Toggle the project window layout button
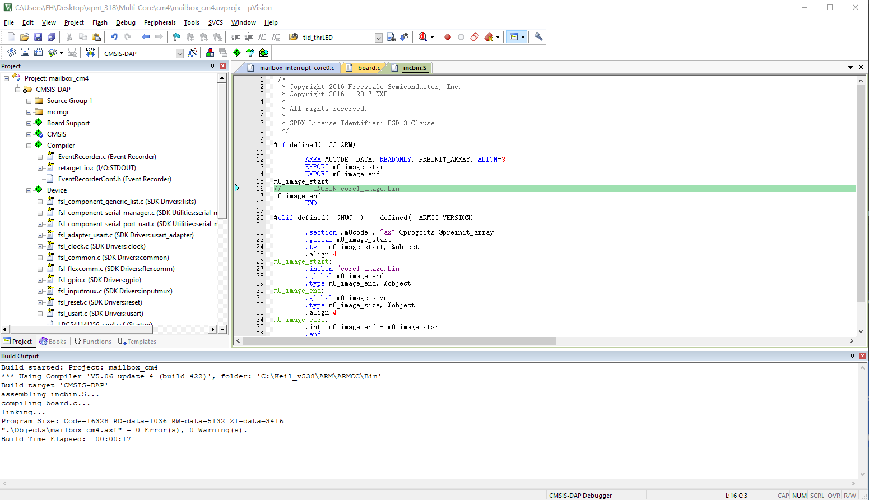The height and width of the screenshot is (500, 869). pyautogui.click(x=514, y=37)
